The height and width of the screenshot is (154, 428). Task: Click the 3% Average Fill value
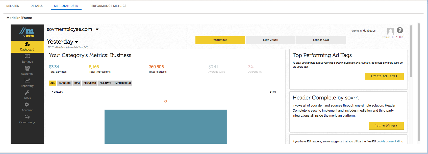[251, 67]
